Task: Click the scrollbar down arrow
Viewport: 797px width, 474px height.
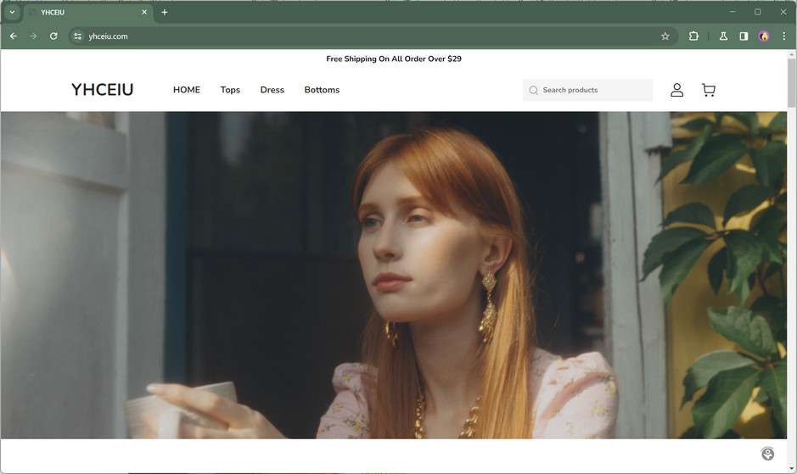Action: pyautogui.click(x=791, y=468)
